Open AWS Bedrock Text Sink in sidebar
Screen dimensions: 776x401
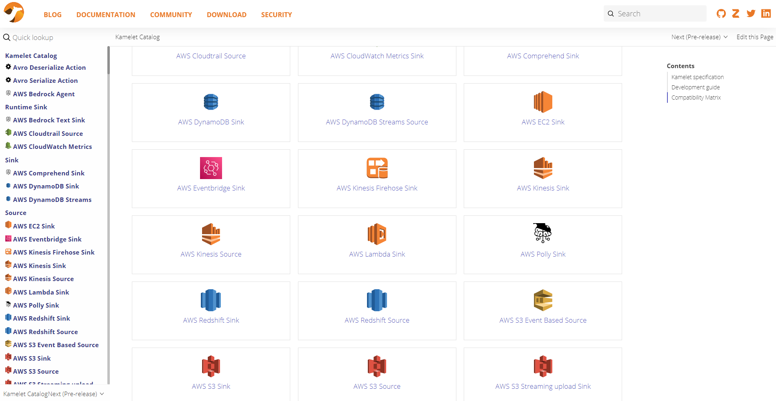(49, 120)
